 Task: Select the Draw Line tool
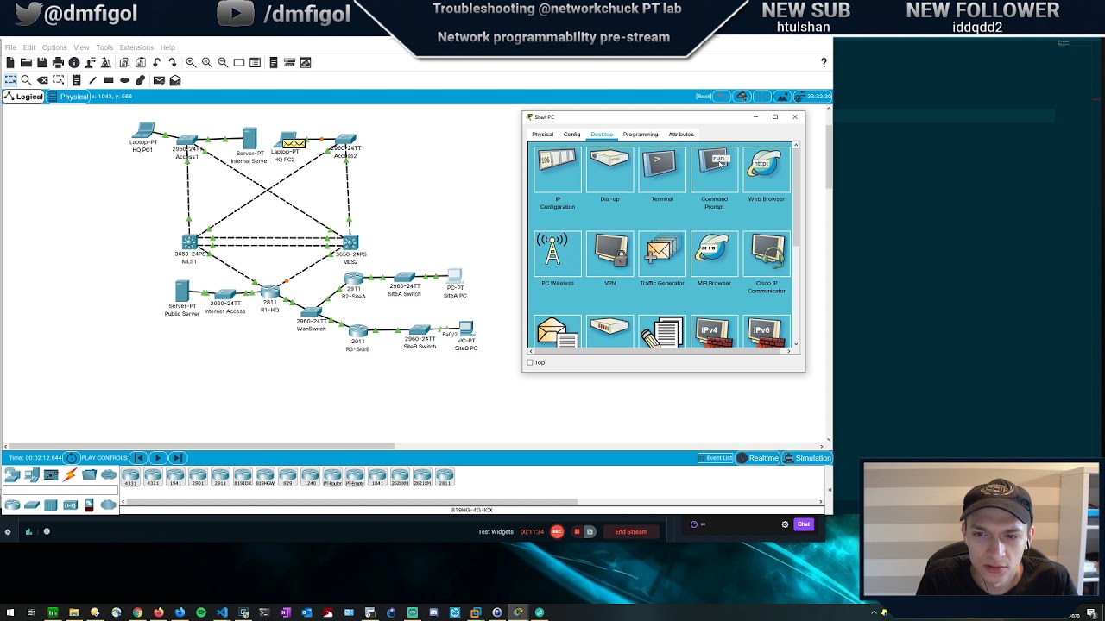(92, 80)
